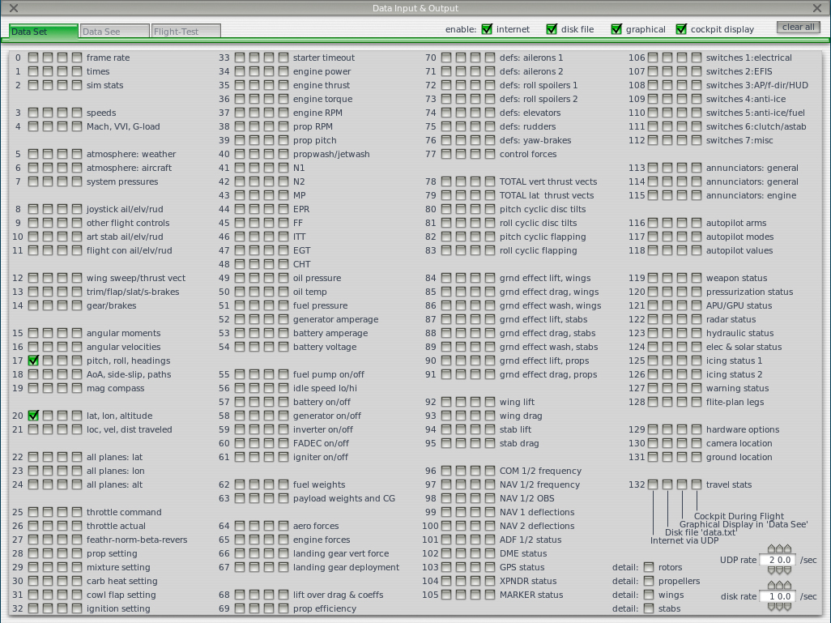The image size is (831, 623).
Task: Check internet UDP box for autopilot modes
Action: (653, 237)
